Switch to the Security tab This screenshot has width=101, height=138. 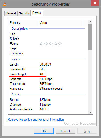[x=24, y=13]
